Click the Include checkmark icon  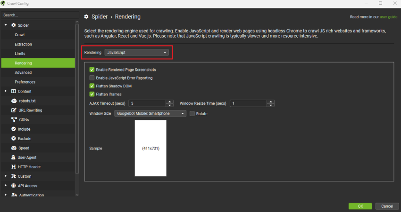[14, 129]
